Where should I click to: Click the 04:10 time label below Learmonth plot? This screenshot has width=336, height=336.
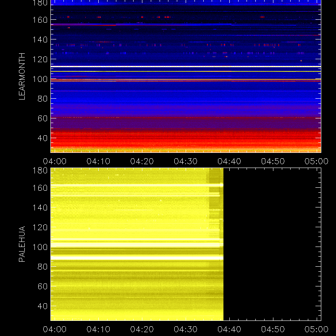(98, 161)
